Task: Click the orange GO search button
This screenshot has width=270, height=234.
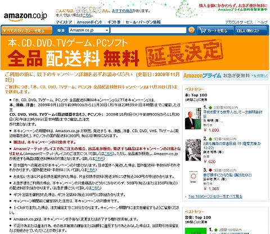Action: click(191, 30)
